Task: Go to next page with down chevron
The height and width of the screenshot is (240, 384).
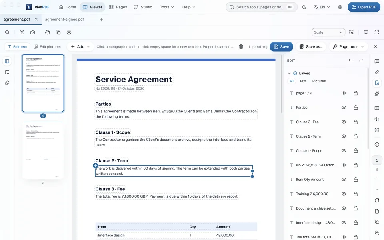Action: 377,190
